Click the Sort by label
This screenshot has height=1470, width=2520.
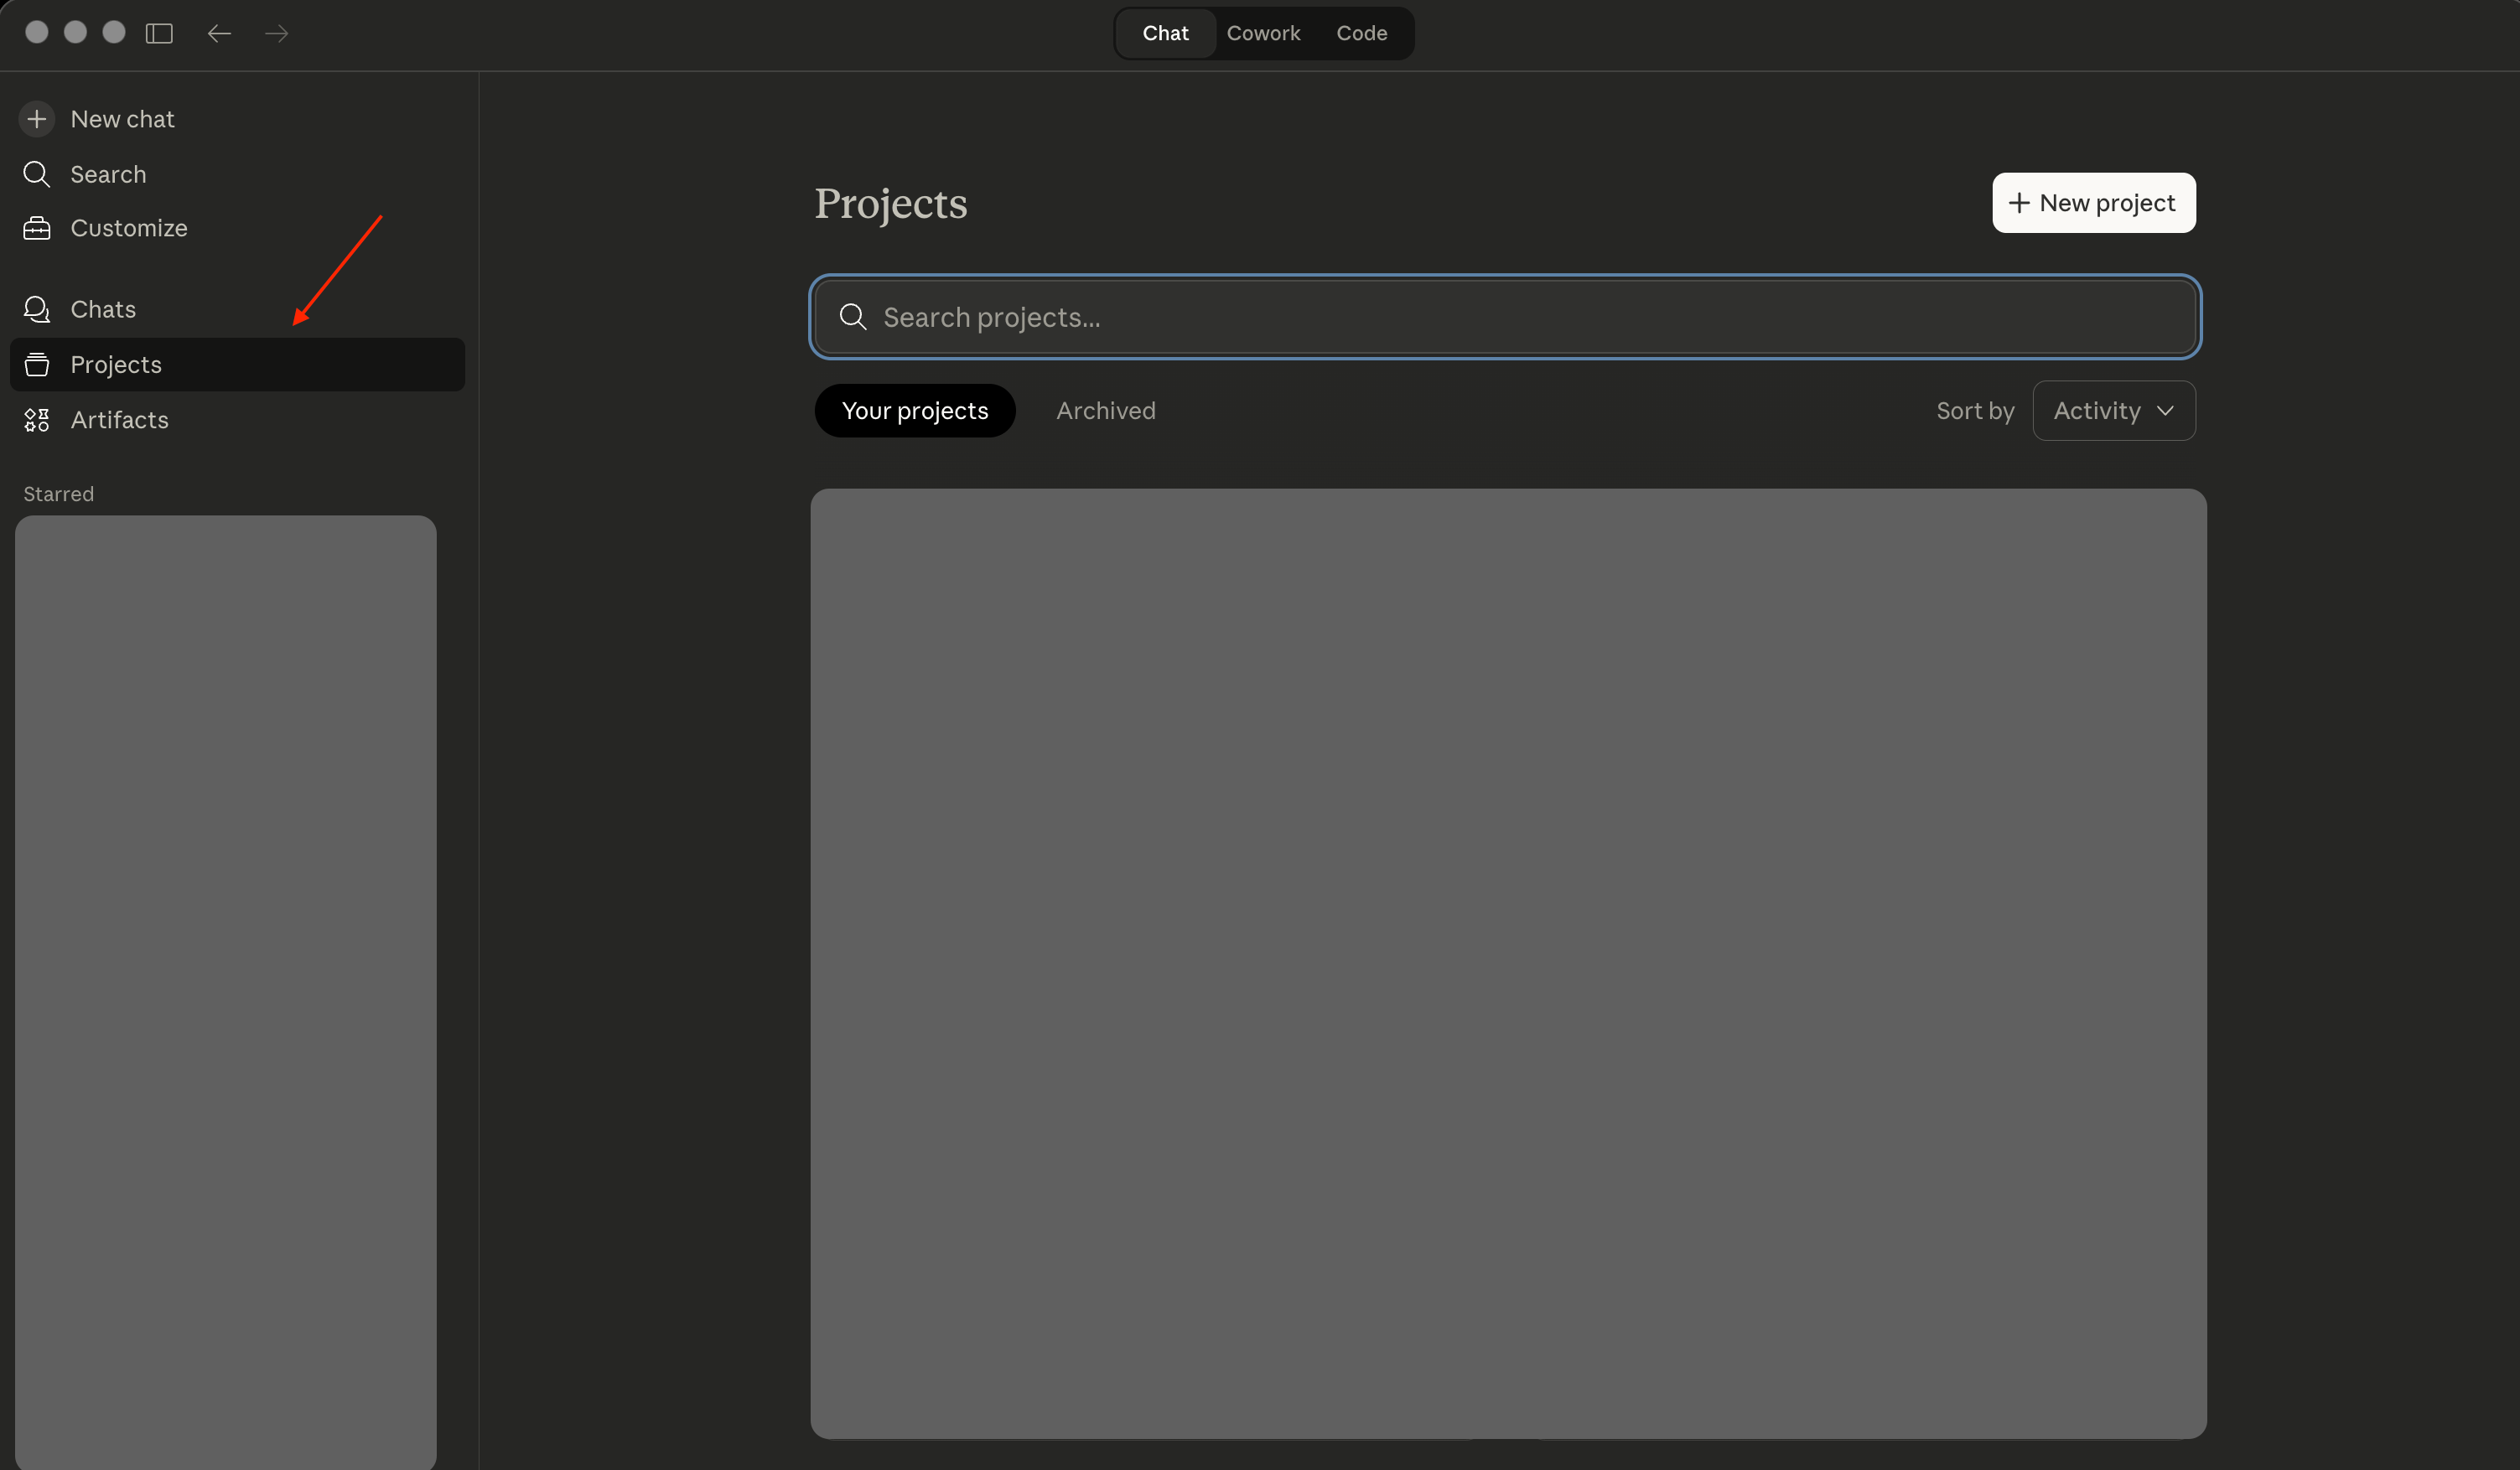click(x=1975, y=410)
